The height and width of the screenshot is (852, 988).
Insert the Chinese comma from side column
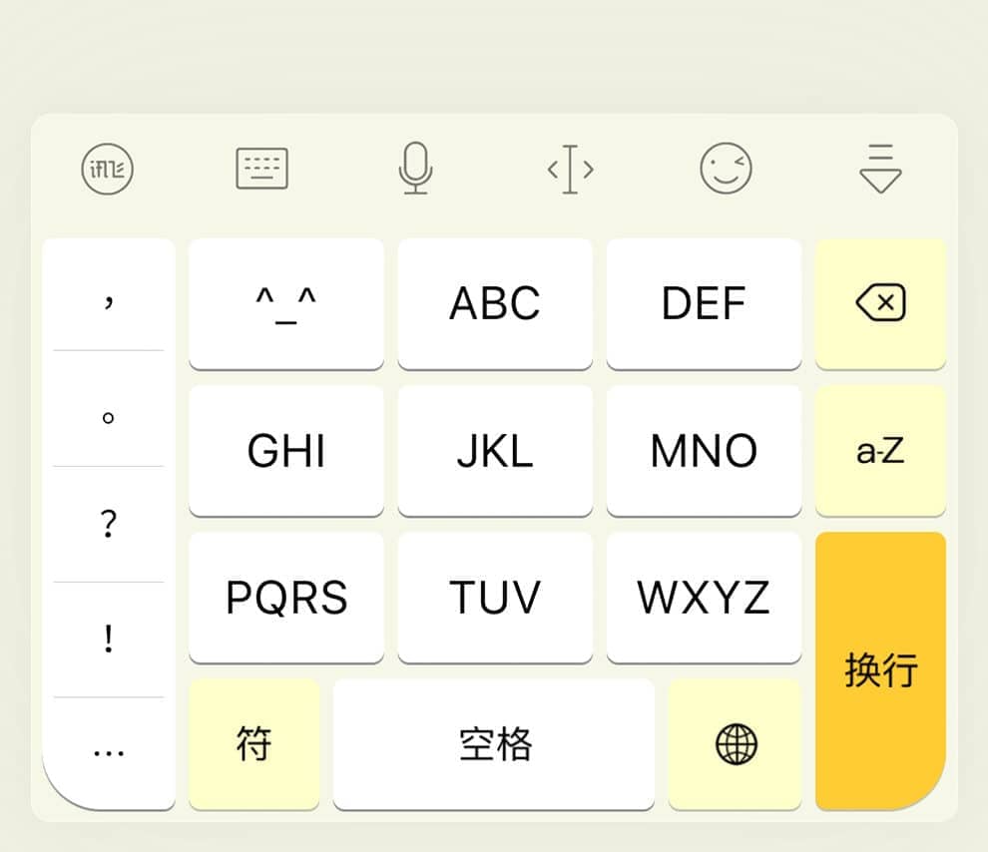pos(109,296)
